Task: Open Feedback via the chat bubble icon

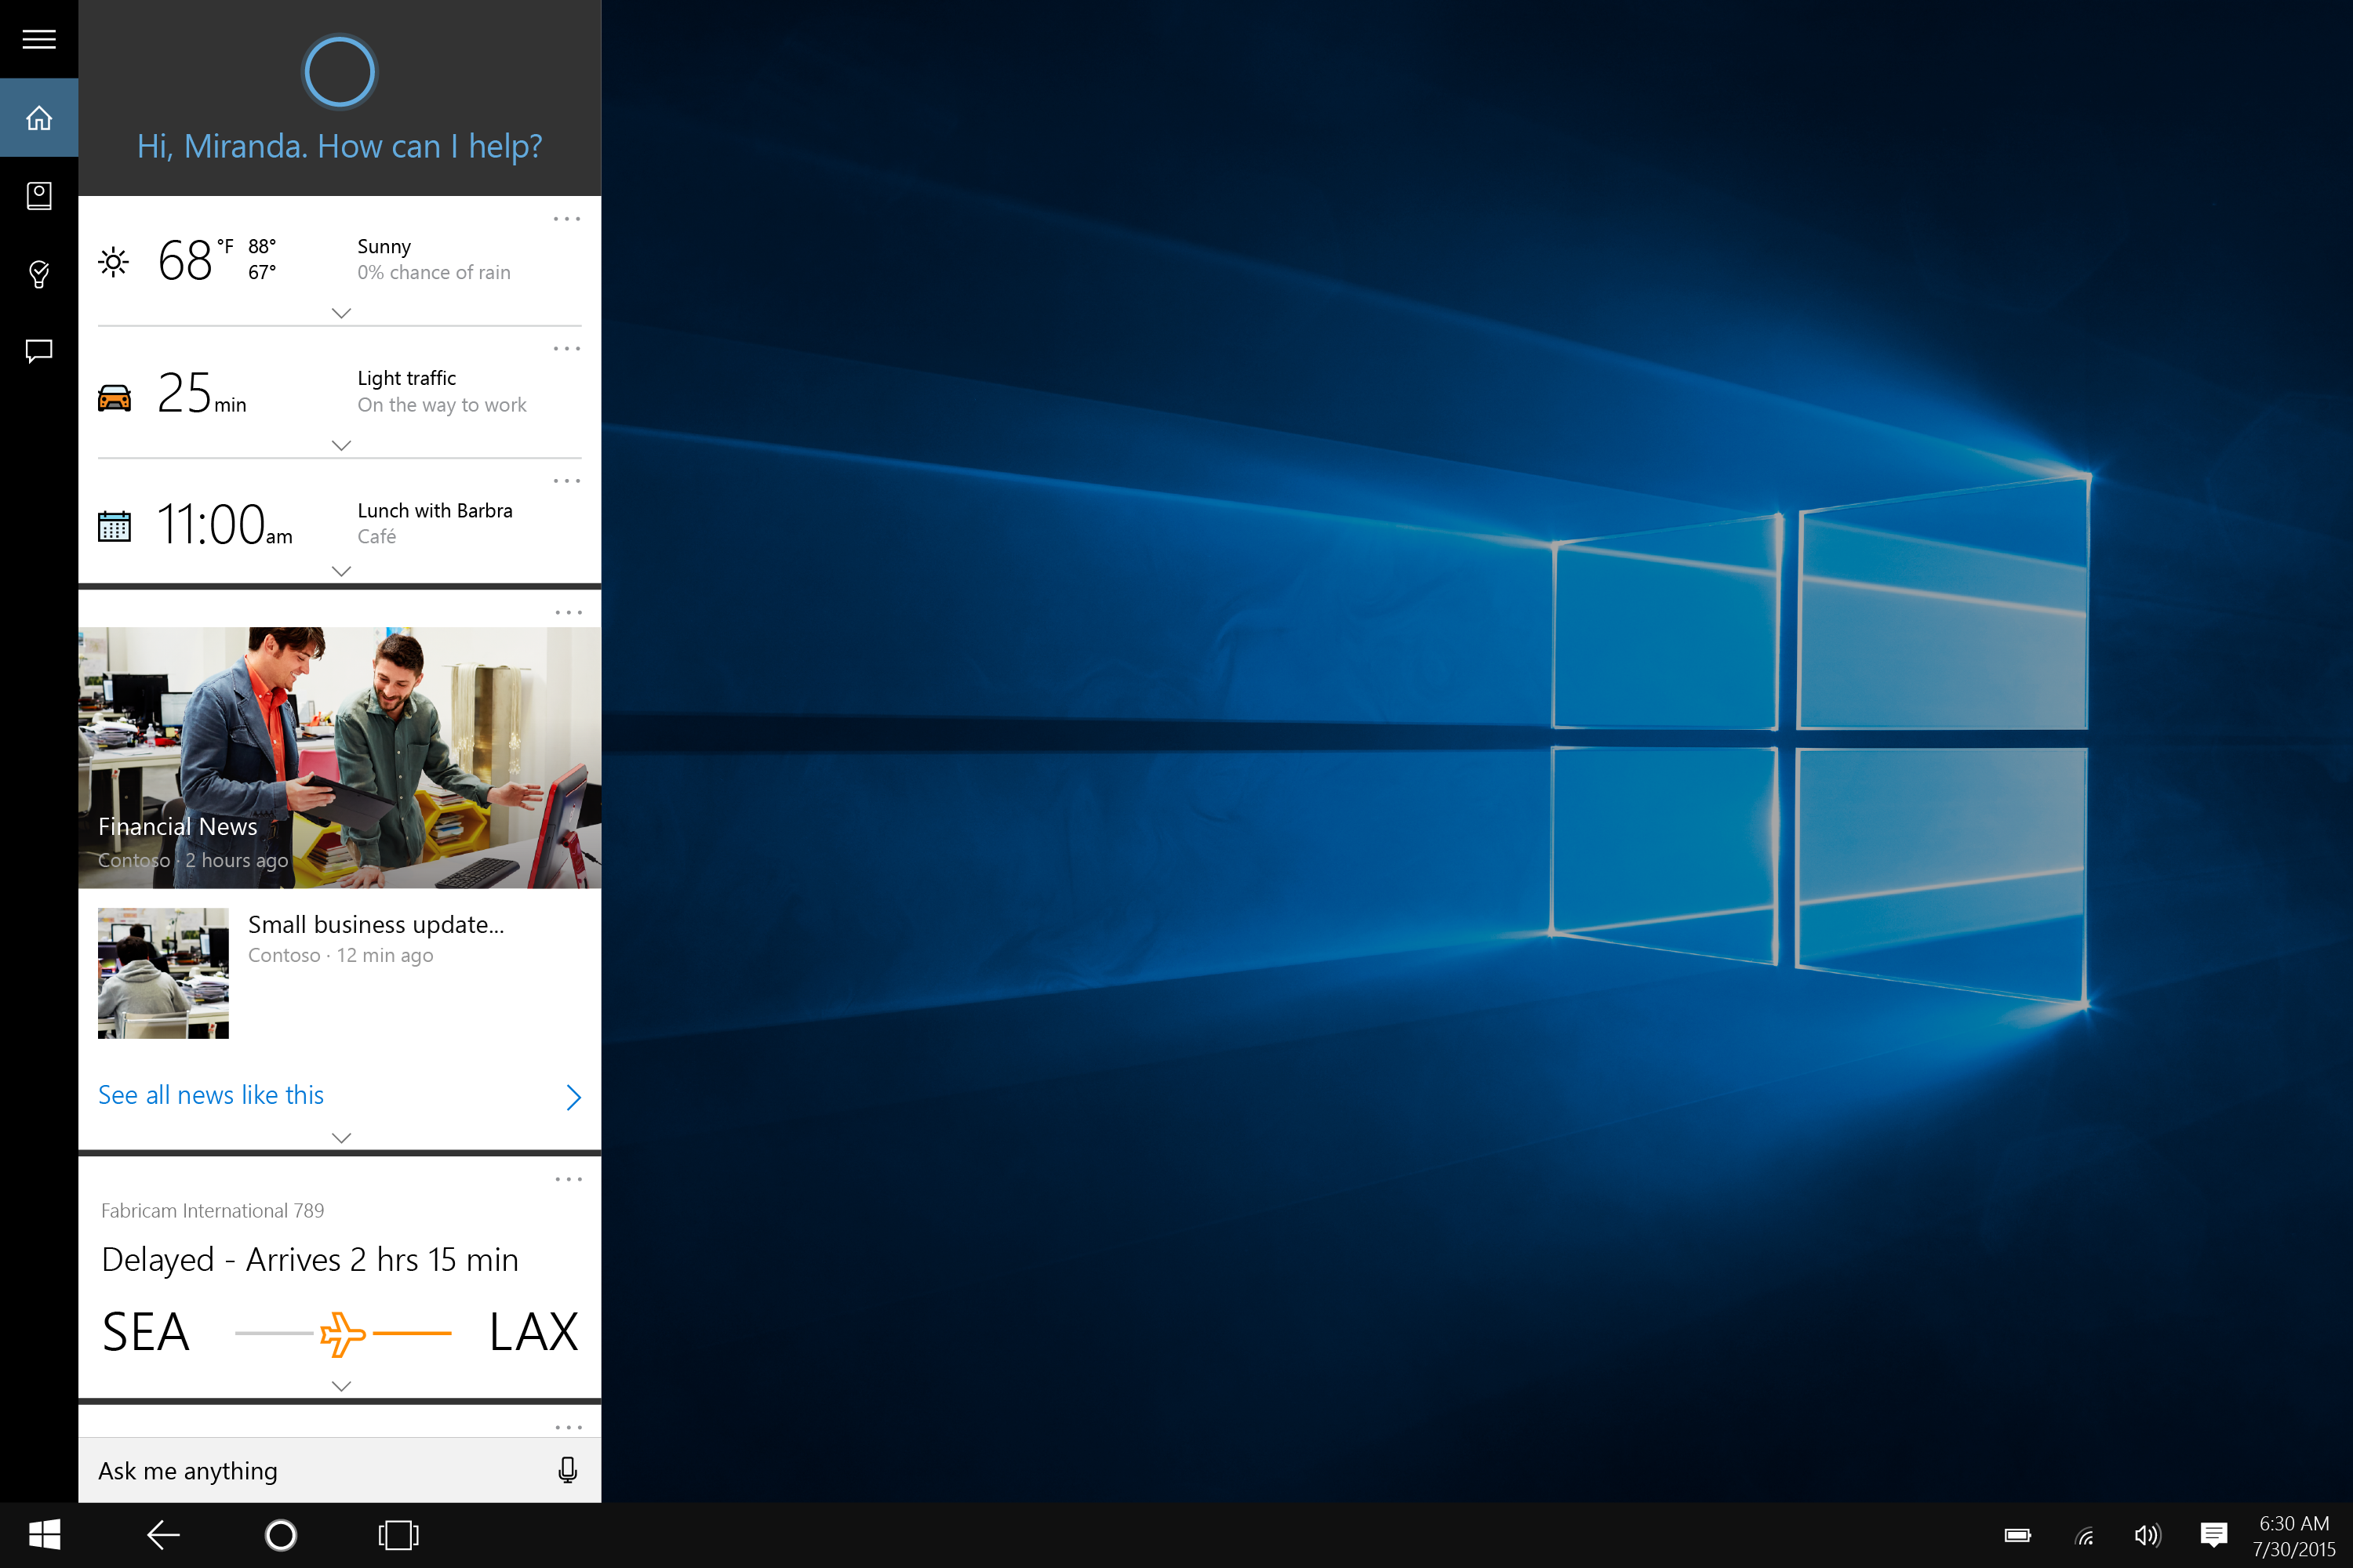Action: click(38, 351)
